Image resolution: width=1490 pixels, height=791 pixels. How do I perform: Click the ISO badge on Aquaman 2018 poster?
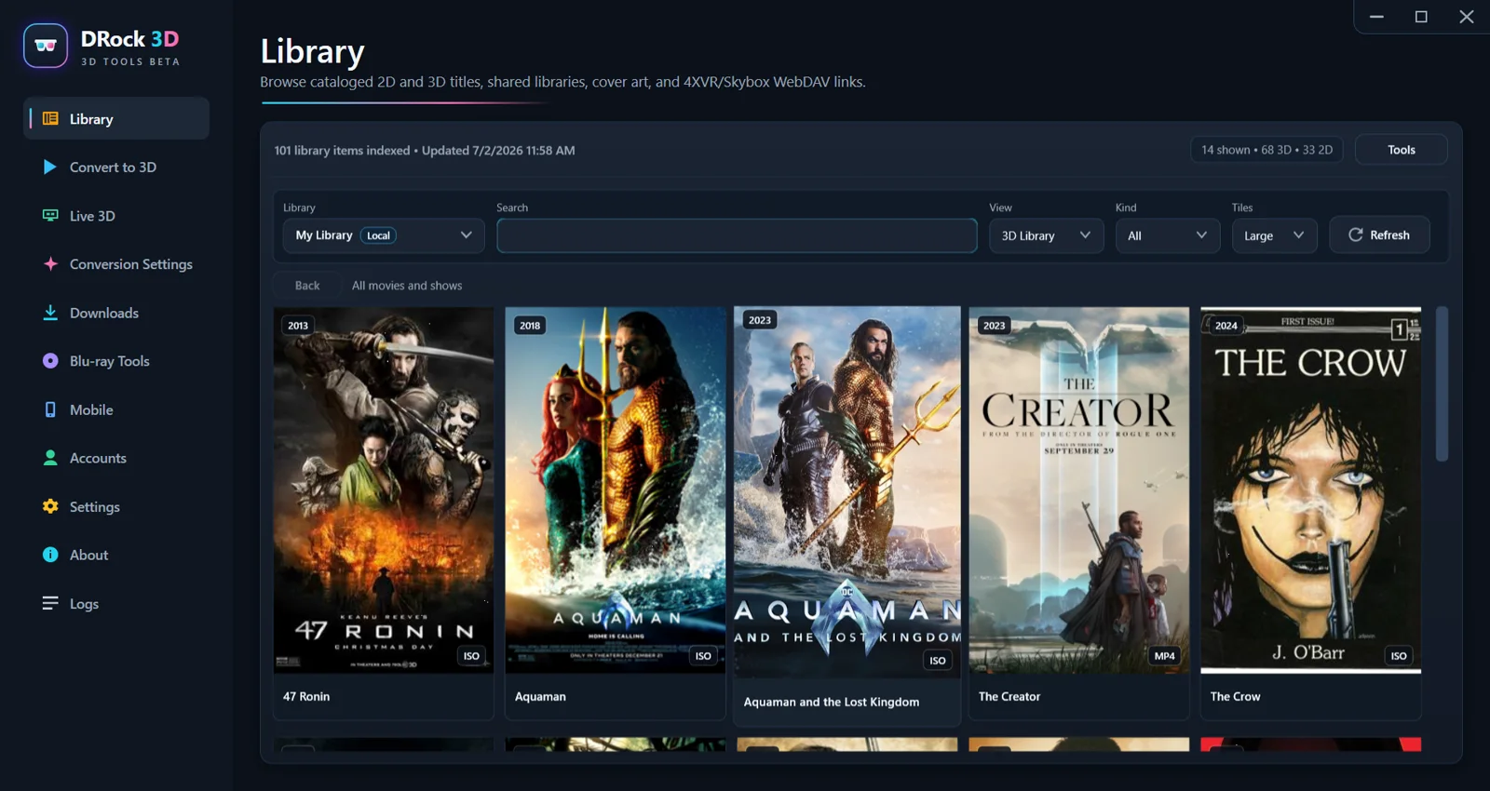click(703, 656)
